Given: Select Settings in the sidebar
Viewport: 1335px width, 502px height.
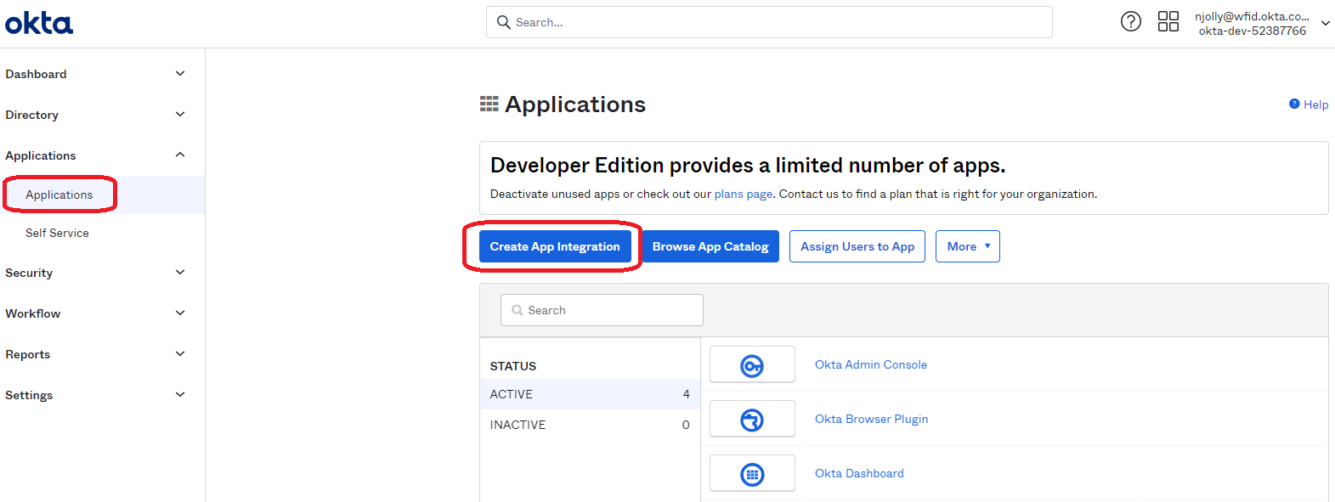Looking at the screenshot, I should click(29, 395).
